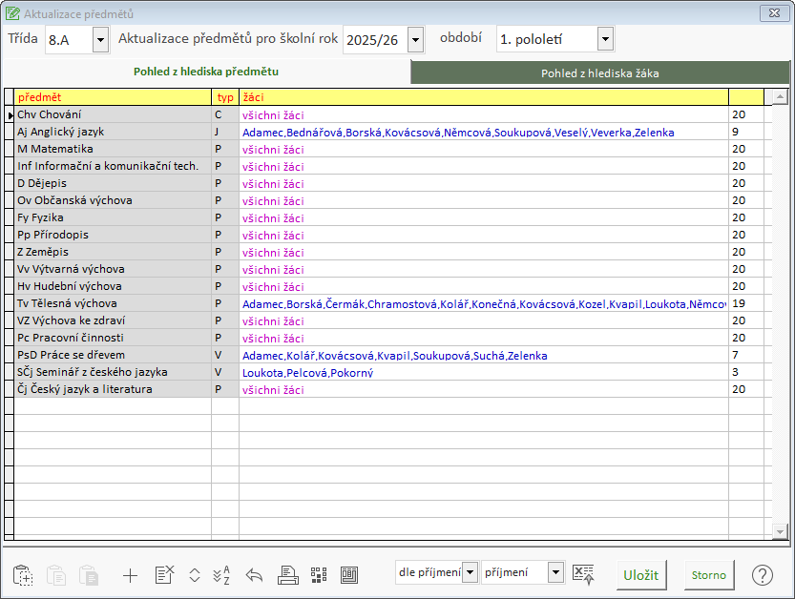Click the delete row icon
Viewport: 795px width, 599px height.
coord(164,575)
